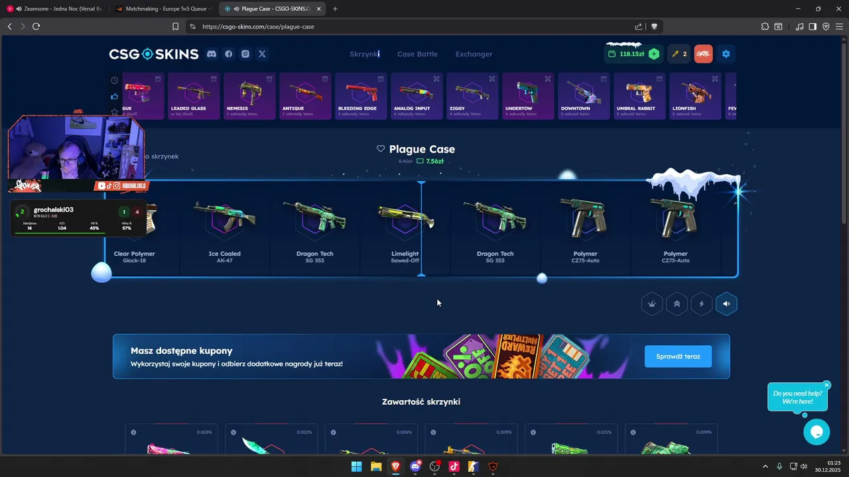This screenshot has height=477, width=849.
Task: Open the Skrzynki menu
Action: point(365,54)
